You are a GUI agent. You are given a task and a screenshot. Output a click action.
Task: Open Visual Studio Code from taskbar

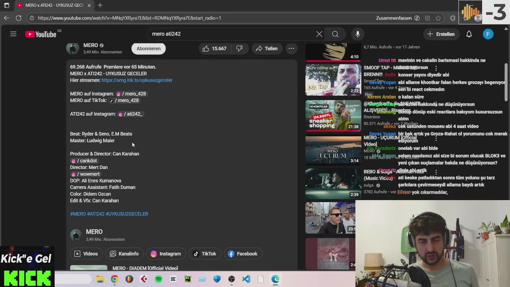[246, 279]
